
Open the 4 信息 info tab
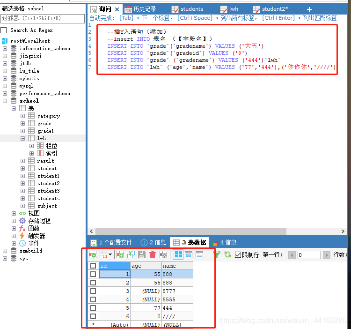coord(224,242)
